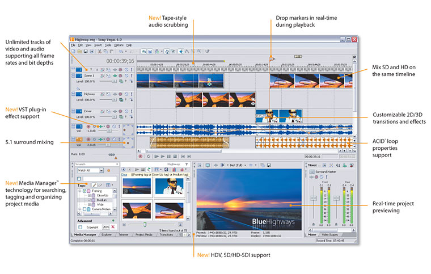Click the external monitor icon in preview window
The image size is (431, 274).
coord(208,165)
